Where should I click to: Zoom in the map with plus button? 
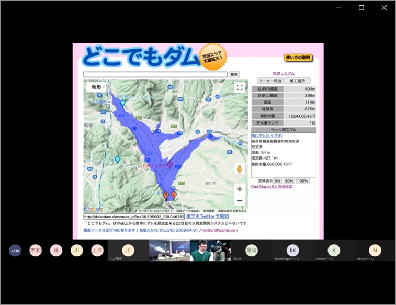[x=240, y=189]
